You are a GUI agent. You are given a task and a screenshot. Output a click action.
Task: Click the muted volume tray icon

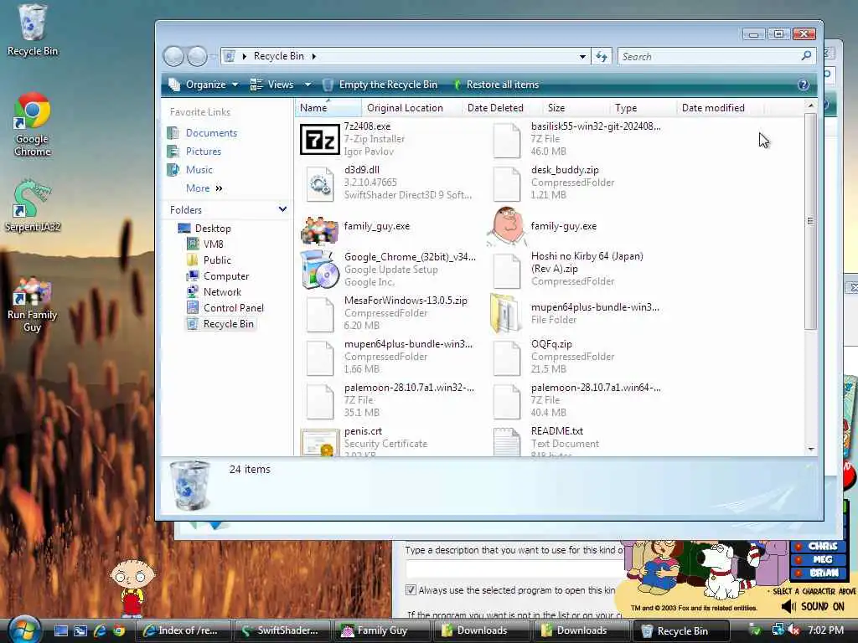tap(793, 630)
